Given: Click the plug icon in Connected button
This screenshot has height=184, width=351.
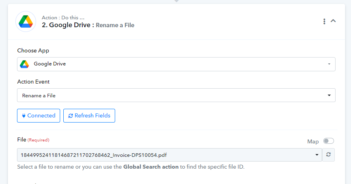Looking at the screenshot, I should point(24,115).
